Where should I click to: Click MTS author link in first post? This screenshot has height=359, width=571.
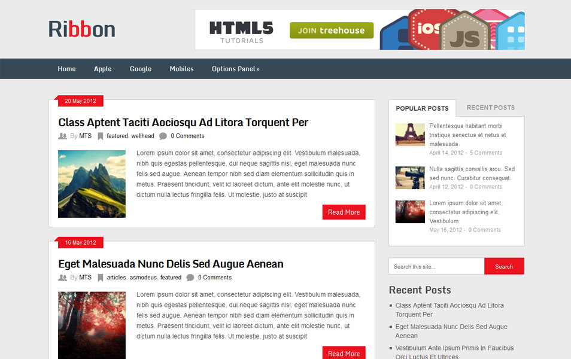[x=85, y=136]
